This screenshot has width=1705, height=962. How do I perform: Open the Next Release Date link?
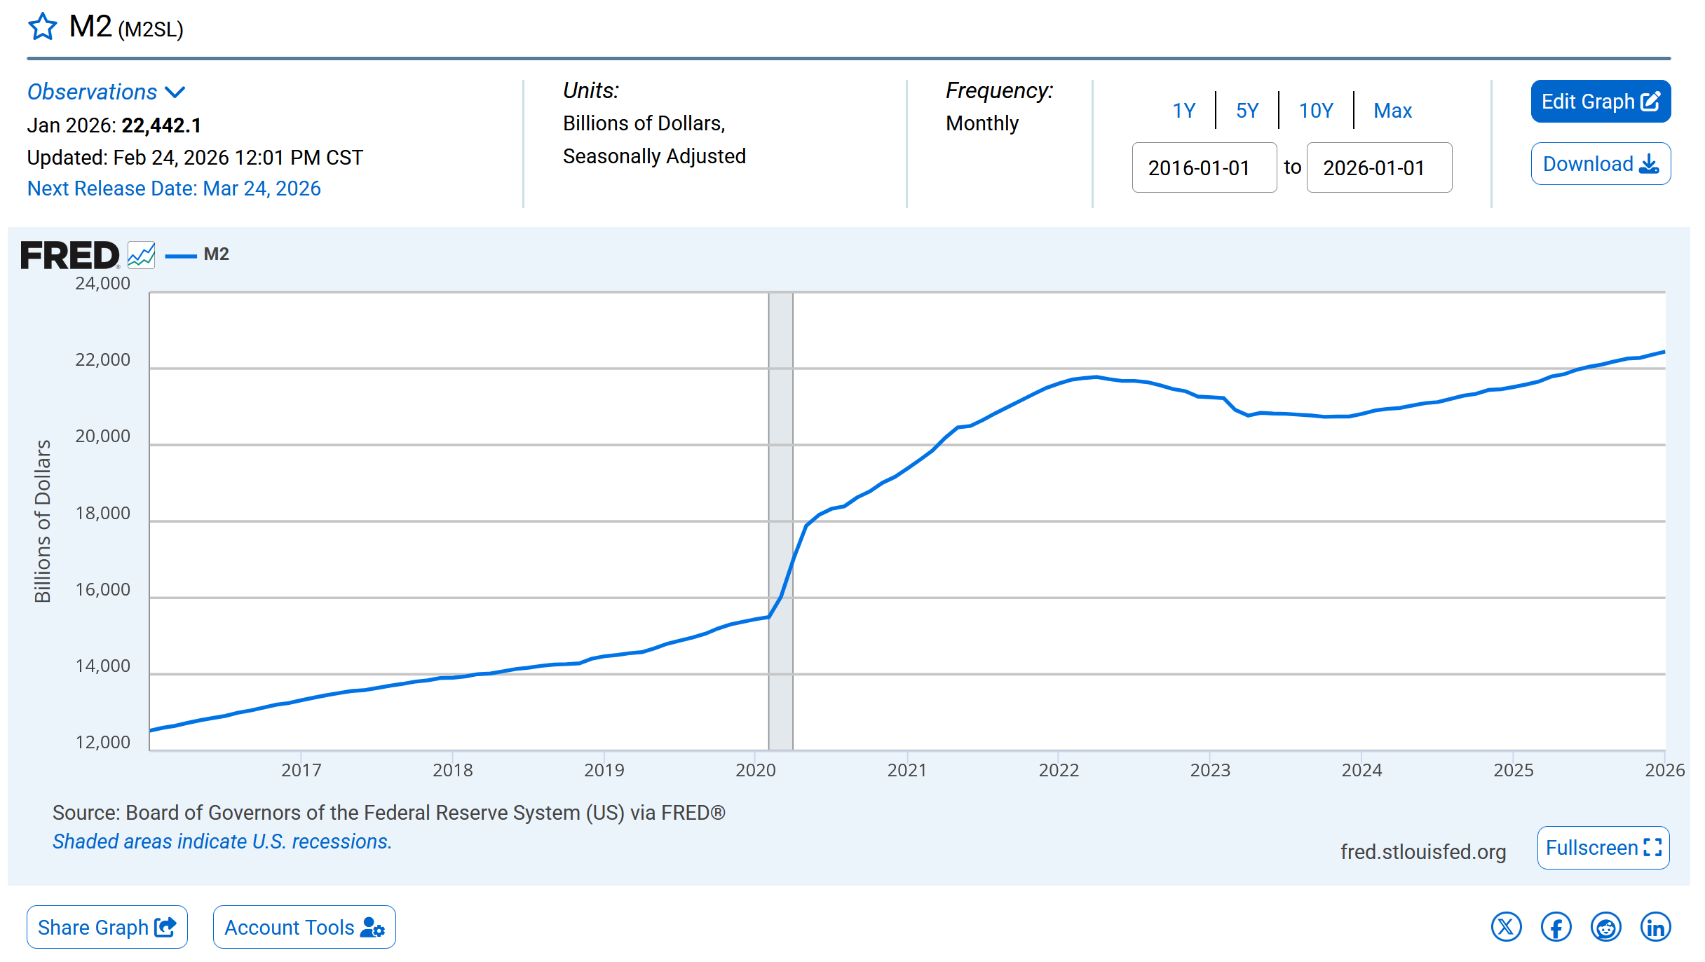pos(174,188)
